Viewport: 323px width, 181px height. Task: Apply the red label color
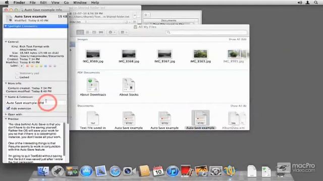[x=27, y=66]
